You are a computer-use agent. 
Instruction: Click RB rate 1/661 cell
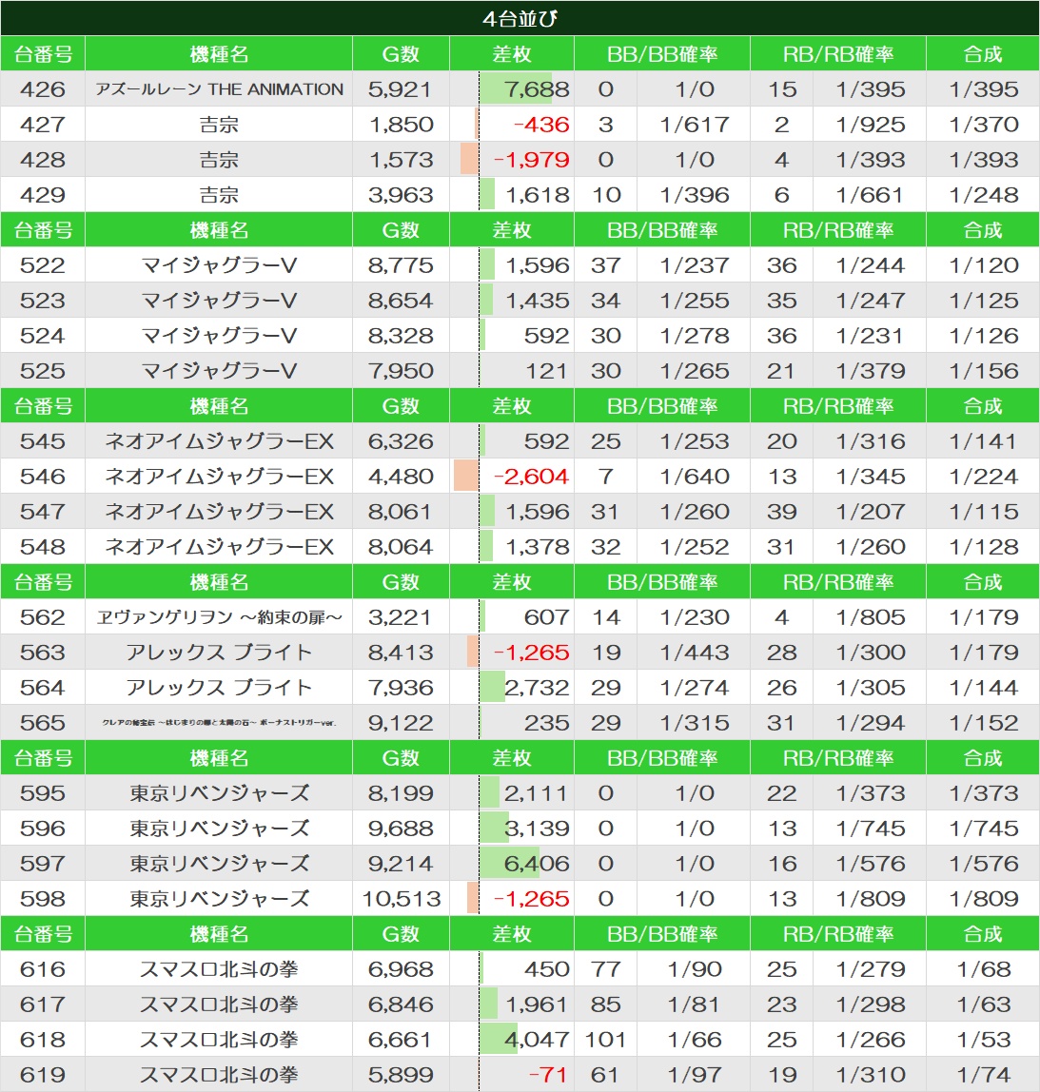869,195
